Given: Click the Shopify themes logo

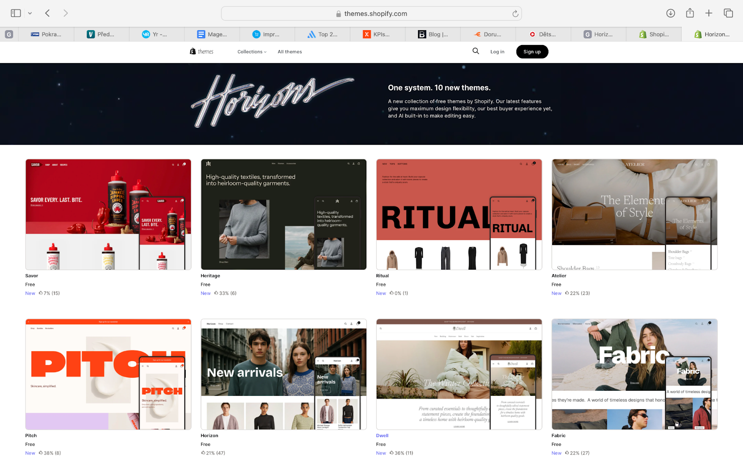Looking at the screenshot, I should click(202, 52).
